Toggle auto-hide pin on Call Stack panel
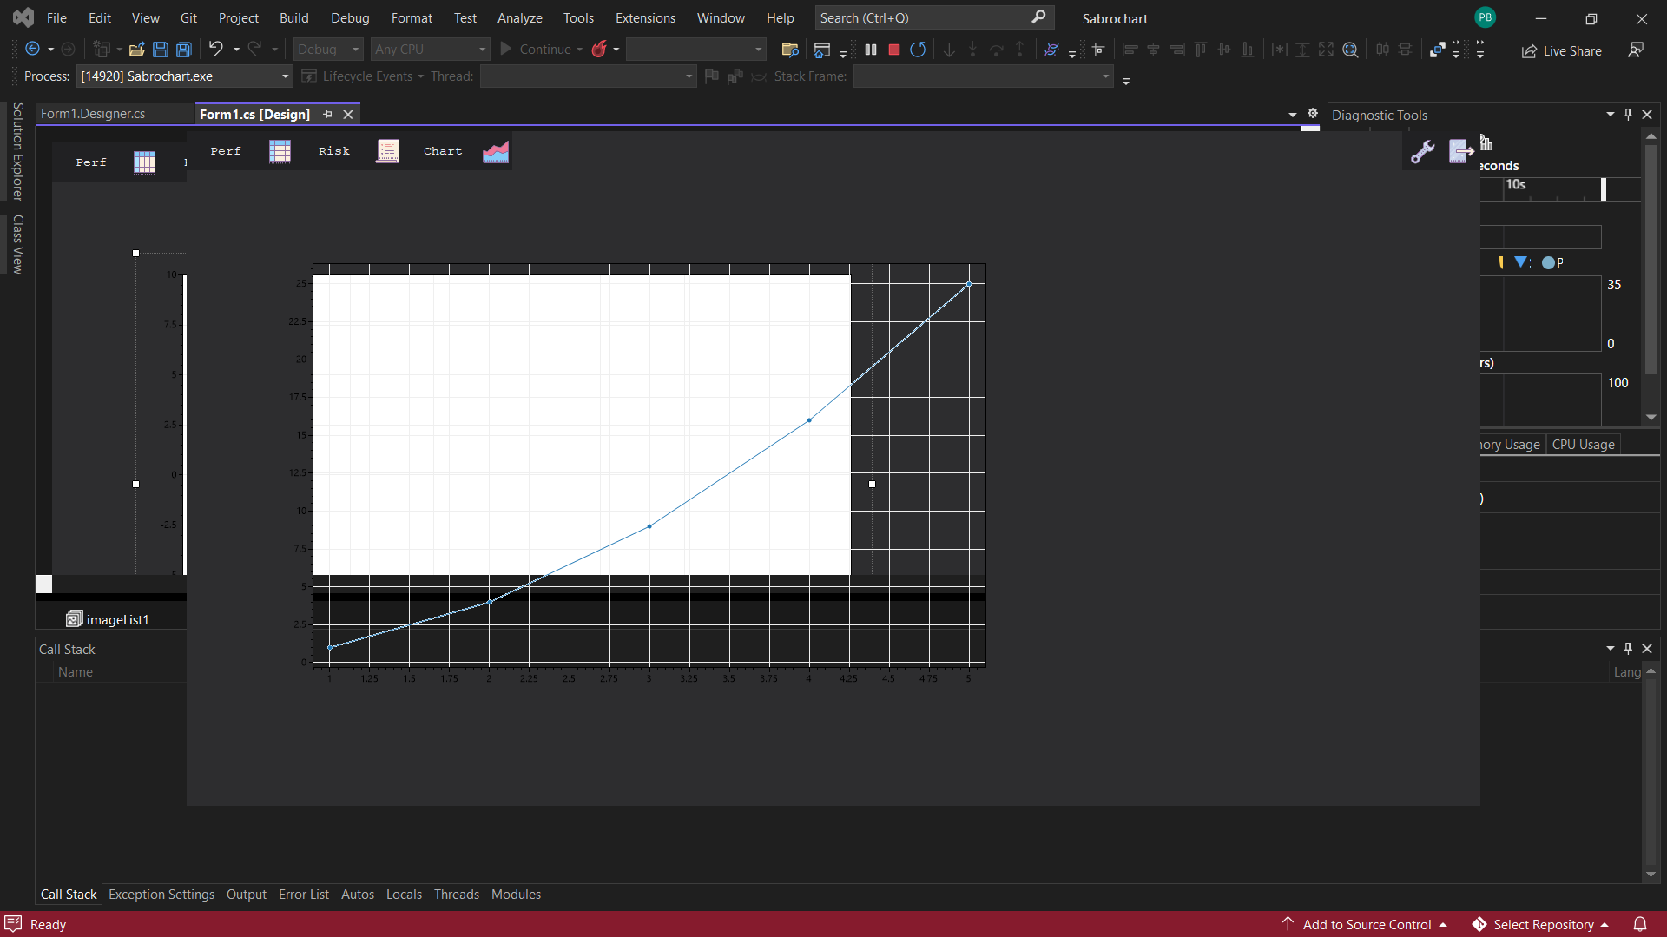 [x=1628, y=648]
